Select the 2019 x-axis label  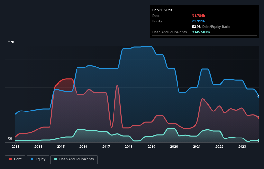151,147
